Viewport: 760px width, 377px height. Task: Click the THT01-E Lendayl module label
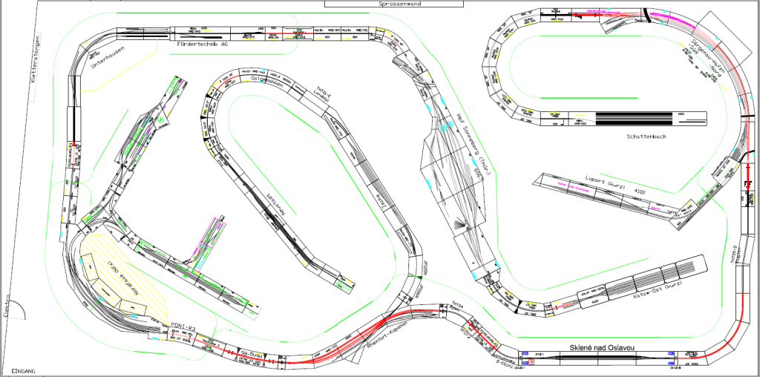(x=322, y=93)
